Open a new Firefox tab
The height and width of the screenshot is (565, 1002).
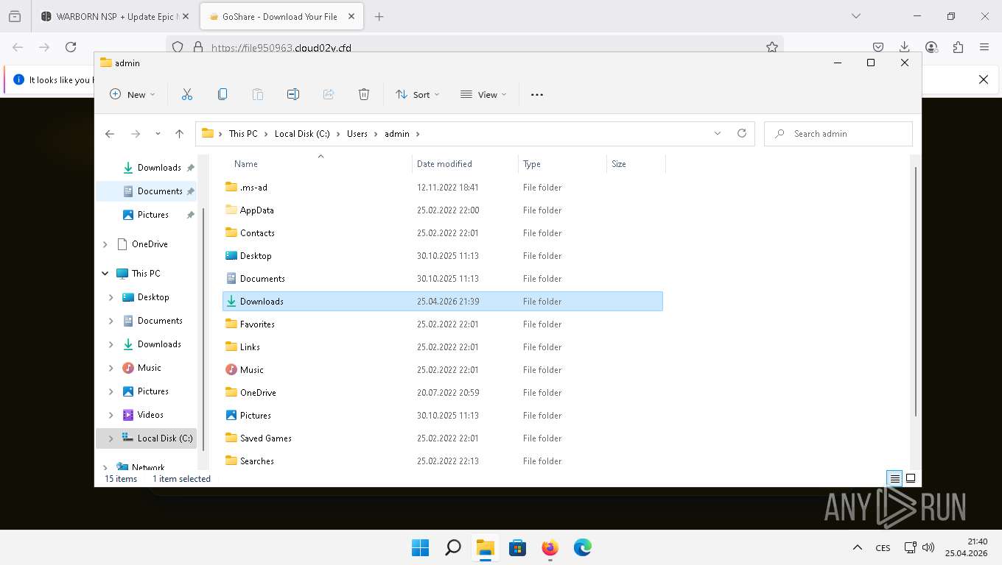[379, 16]
